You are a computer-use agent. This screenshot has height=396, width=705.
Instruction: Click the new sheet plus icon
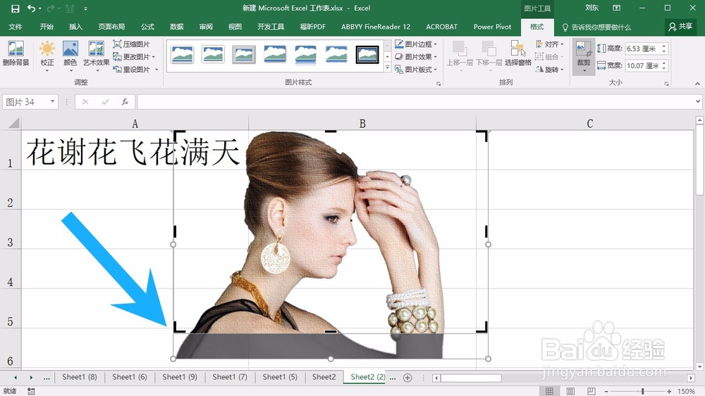(407, 378)
